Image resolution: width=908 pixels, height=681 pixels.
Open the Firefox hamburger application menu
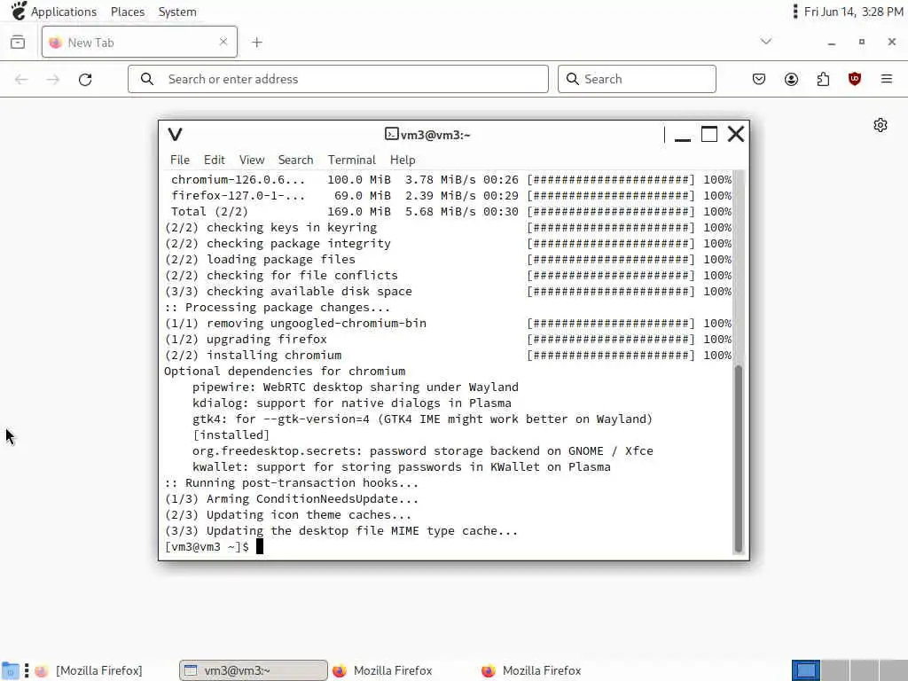[887, 79]
